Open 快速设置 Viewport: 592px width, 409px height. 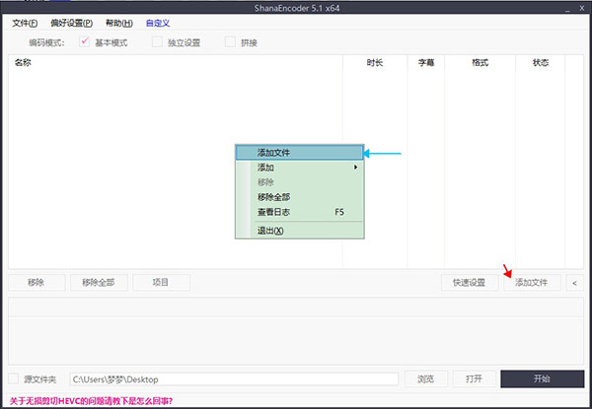pyautogui.click(x=470, y=282)
